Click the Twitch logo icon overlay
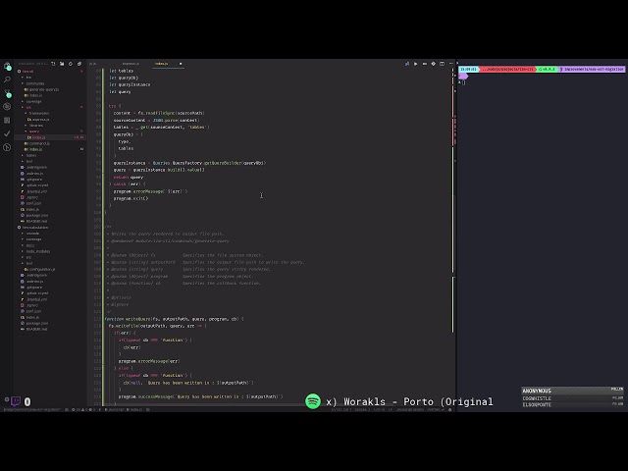The image size is (628, 471). pyautogui.click(x=16, y=401)
